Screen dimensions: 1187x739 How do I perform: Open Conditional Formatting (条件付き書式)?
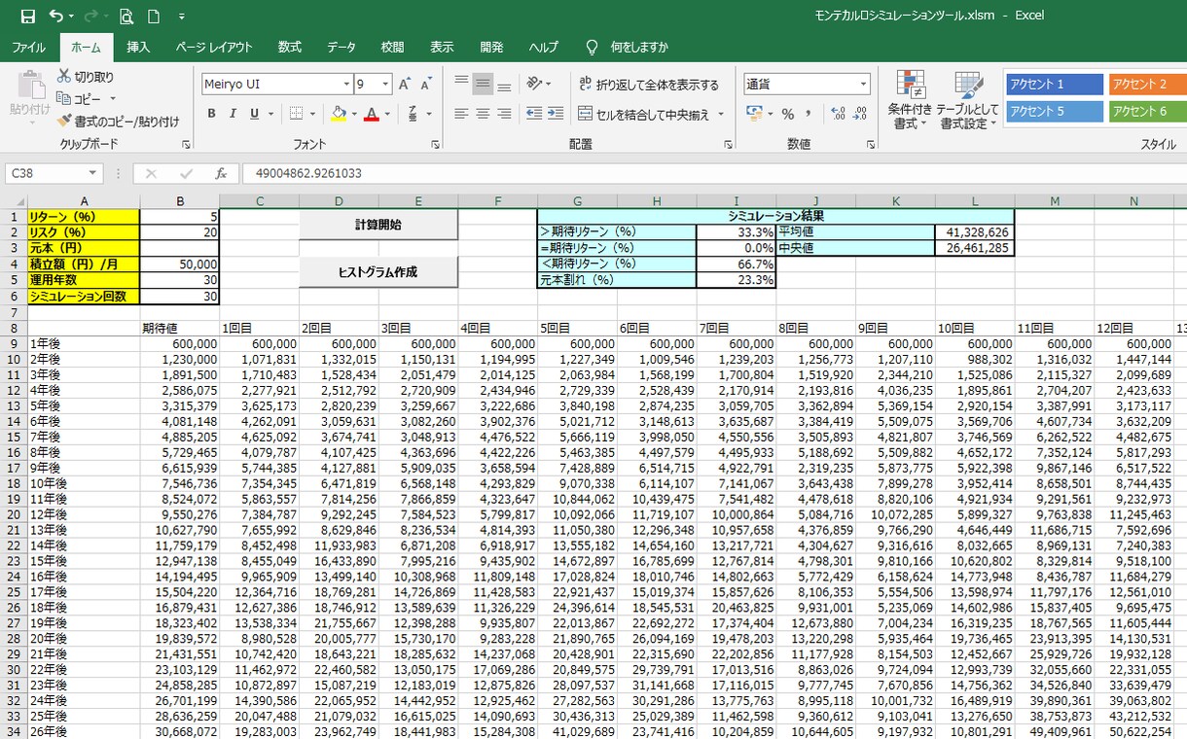[910, 101]
